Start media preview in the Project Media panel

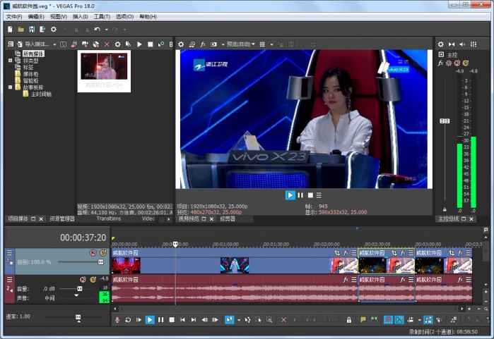click(x=139, y=44)
